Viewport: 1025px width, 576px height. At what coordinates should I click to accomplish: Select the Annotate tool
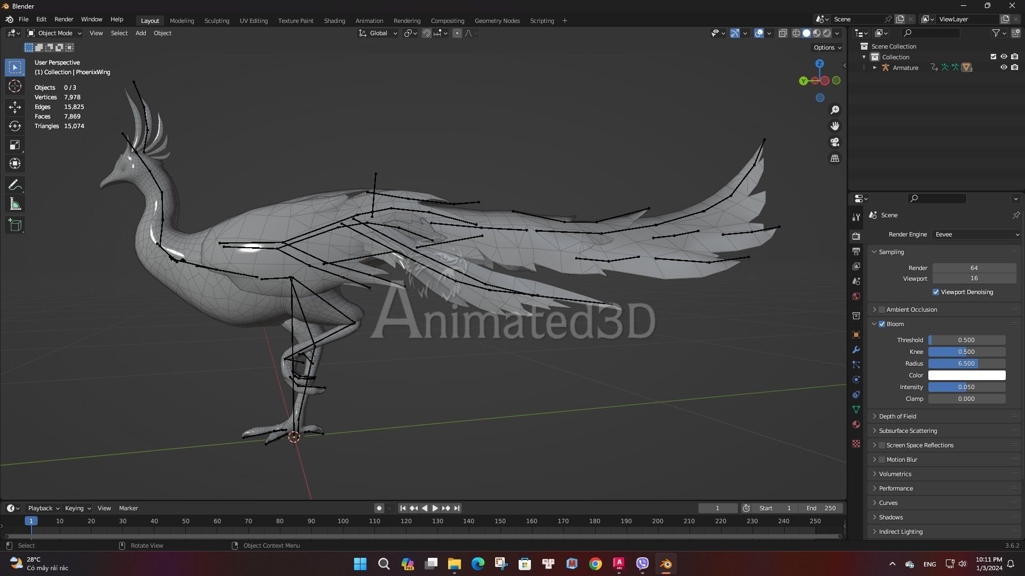tap(15, 185)
